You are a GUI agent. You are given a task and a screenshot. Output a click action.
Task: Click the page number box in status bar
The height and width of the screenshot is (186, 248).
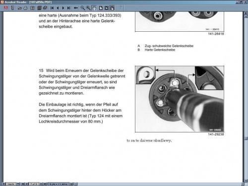(x=34, y=184)
